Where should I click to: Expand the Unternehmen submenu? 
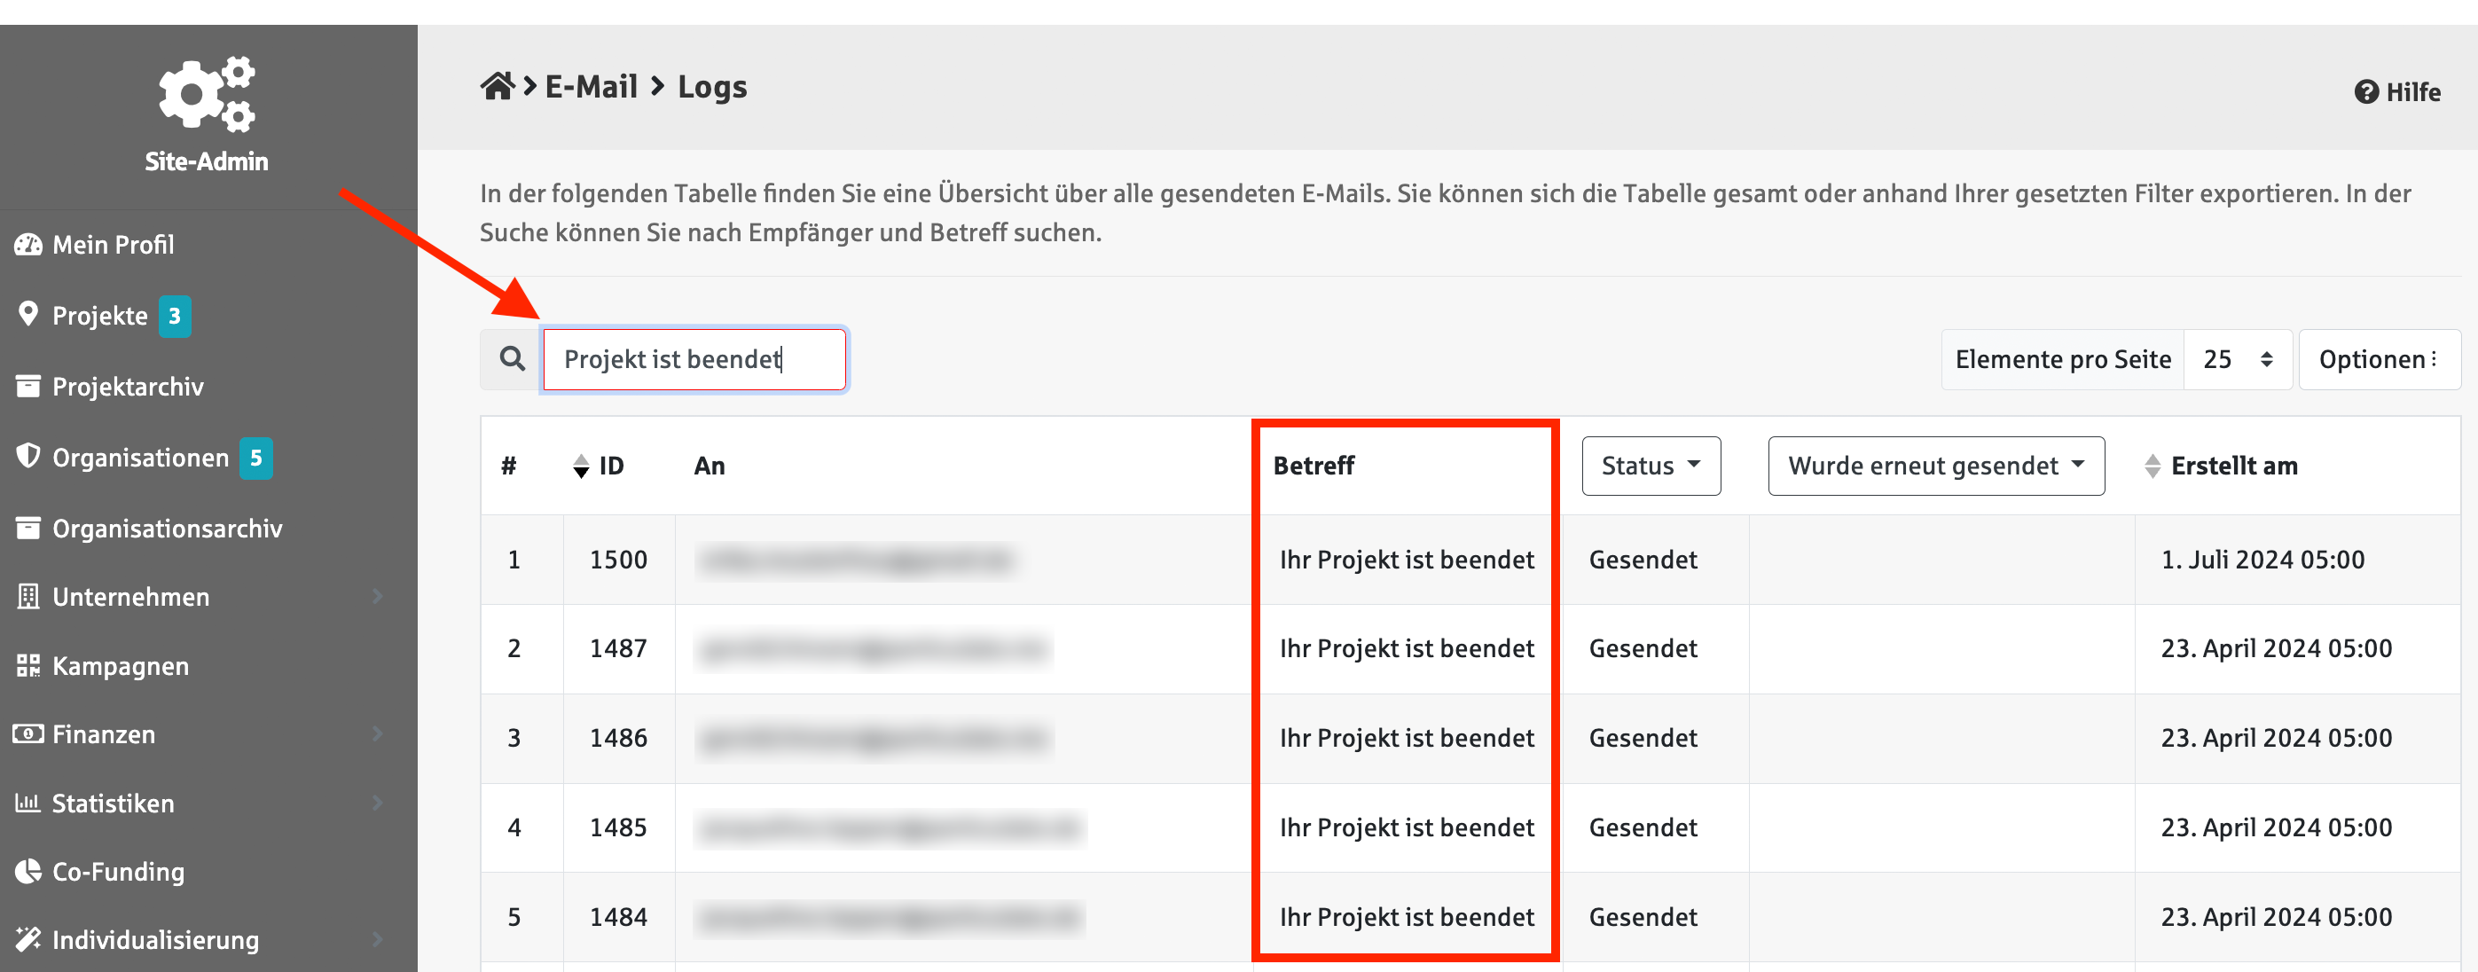pyautogui.click(x=377, y=597)
